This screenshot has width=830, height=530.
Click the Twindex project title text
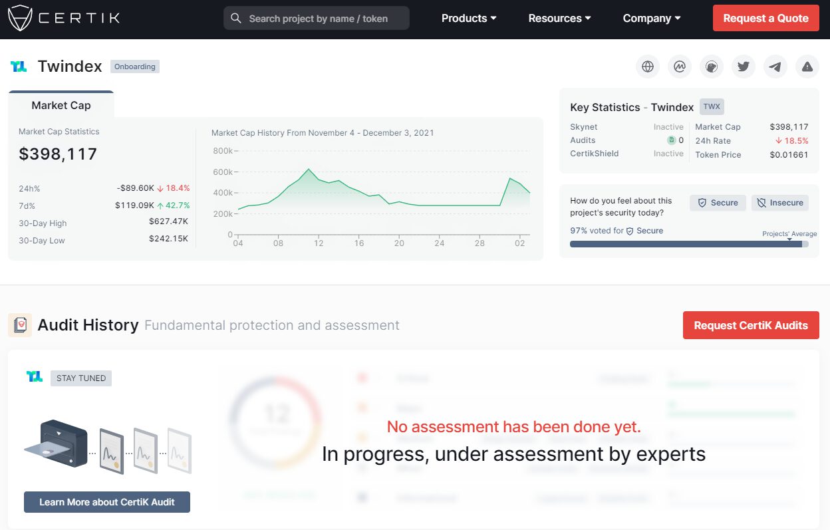pyautogui.click(x=70, y=66)
